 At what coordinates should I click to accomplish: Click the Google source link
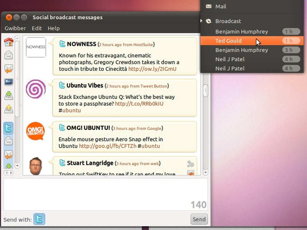[154, 128]
